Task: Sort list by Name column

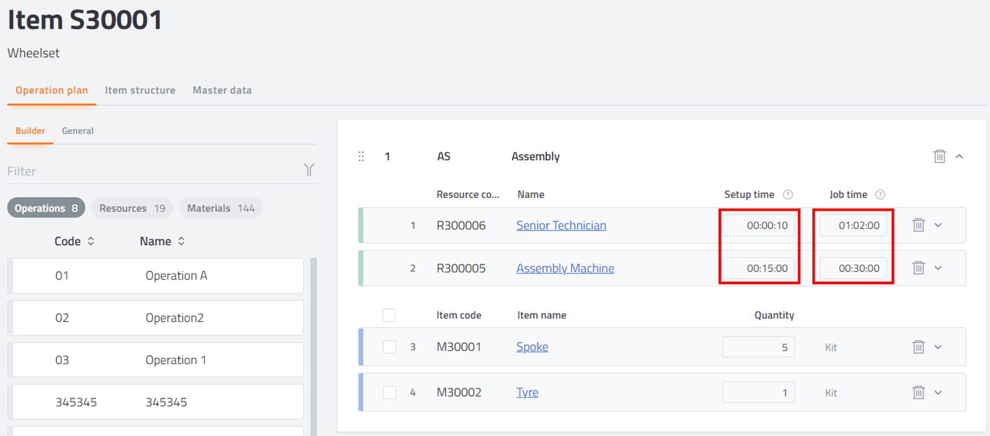Action: click(162, 241)
